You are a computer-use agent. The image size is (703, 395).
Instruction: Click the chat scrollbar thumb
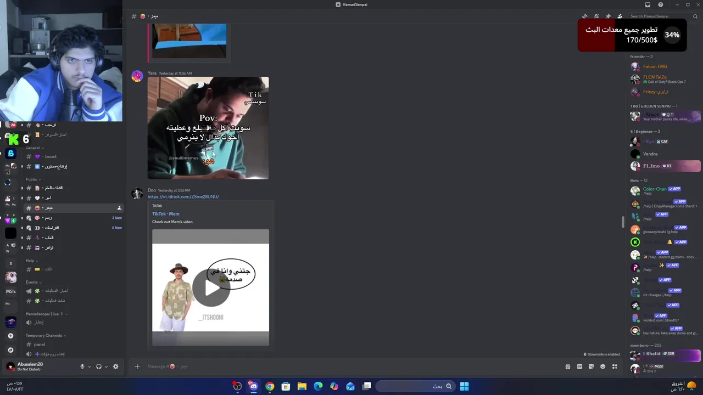(x=623, y=222)
